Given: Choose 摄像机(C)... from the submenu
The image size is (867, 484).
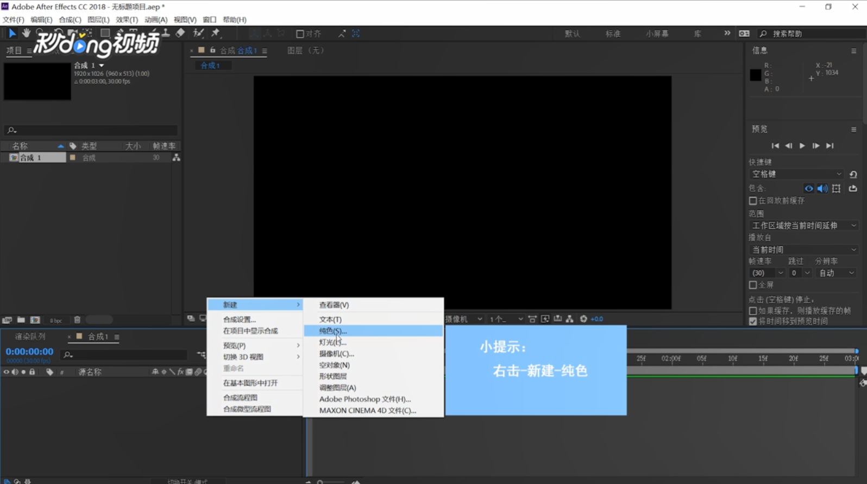Looking at the screenshot, I should tap(373, 354).
